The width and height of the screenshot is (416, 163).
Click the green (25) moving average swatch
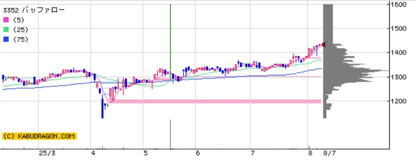point(6,29)
